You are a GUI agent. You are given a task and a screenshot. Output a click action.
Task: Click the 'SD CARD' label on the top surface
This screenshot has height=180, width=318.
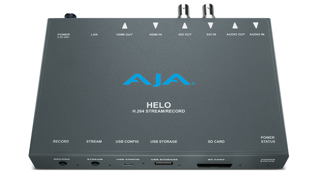216,142
